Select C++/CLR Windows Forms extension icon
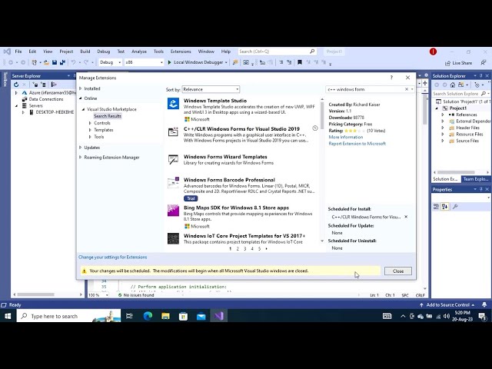 (173, 131)
